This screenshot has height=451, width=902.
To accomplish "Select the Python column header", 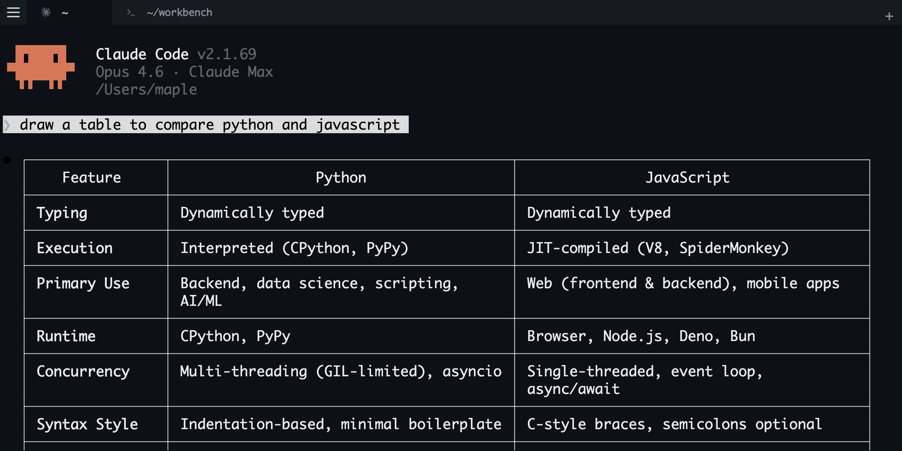I will [x=341, y=177].
